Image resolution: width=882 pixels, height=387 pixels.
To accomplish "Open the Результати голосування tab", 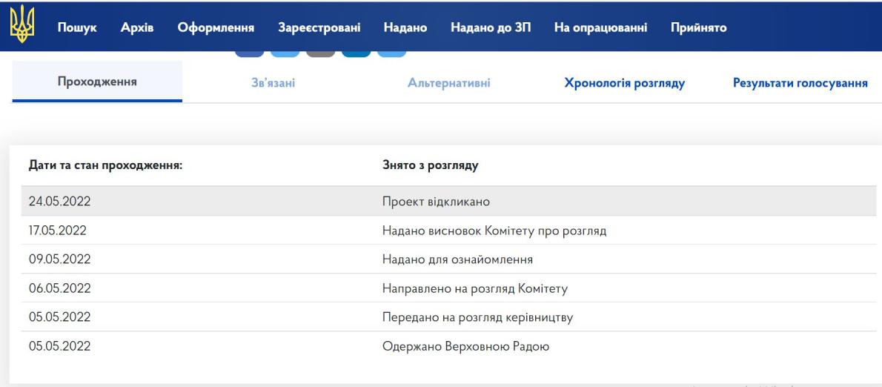I will 800,83.
